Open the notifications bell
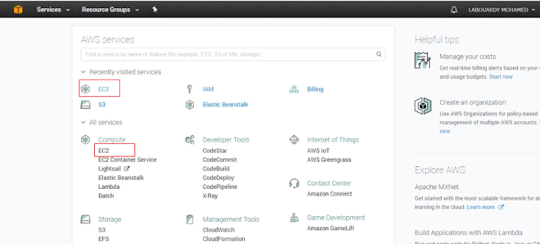 pos(454,10)
